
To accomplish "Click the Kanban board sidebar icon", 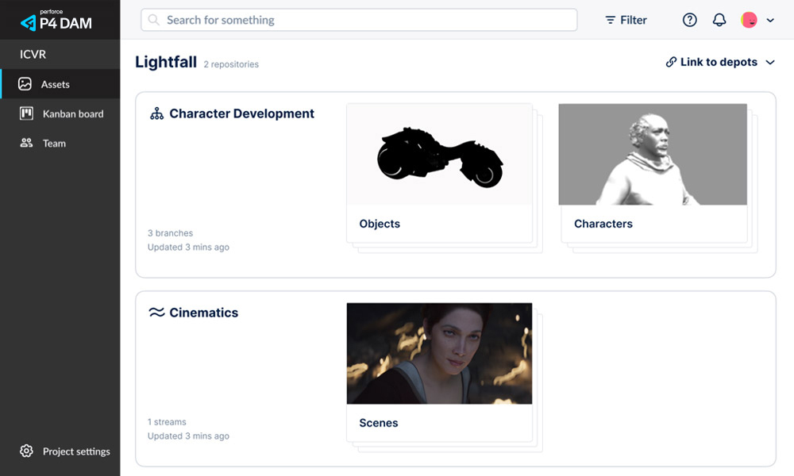I will [x=26, y=113].
